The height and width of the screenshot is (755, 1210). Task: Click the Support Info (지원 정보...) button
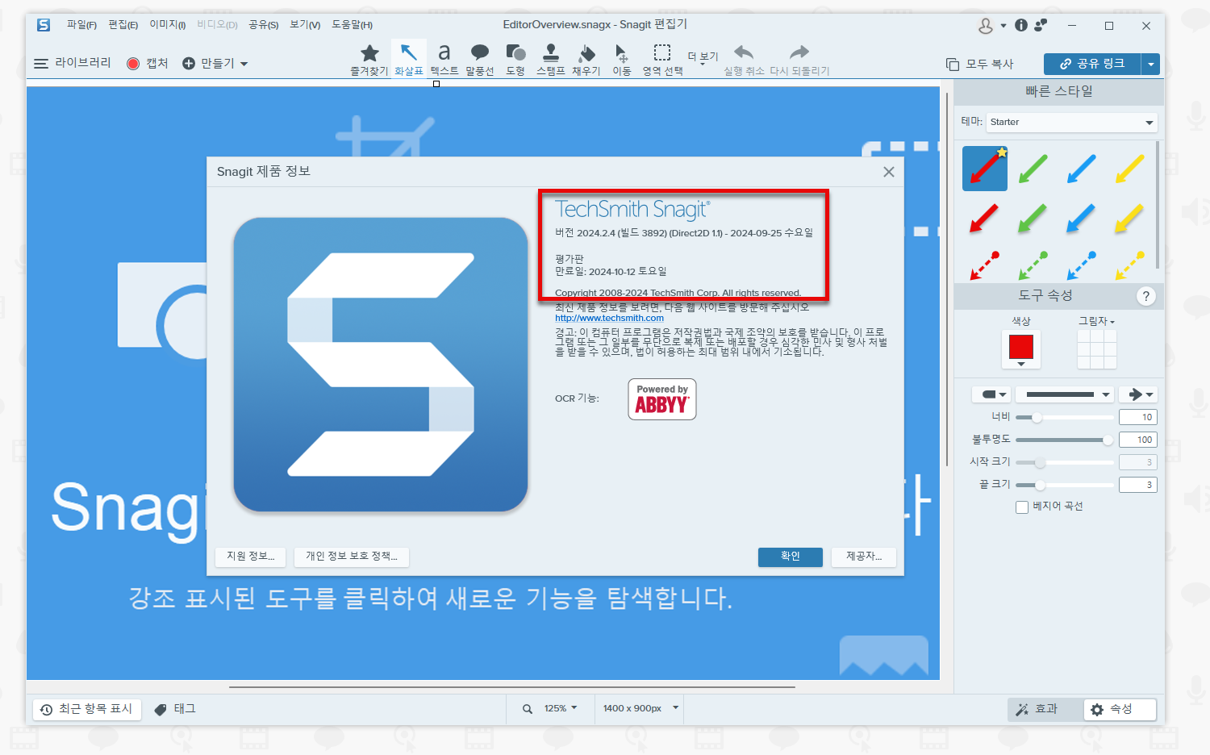click(x=251, y=557)
